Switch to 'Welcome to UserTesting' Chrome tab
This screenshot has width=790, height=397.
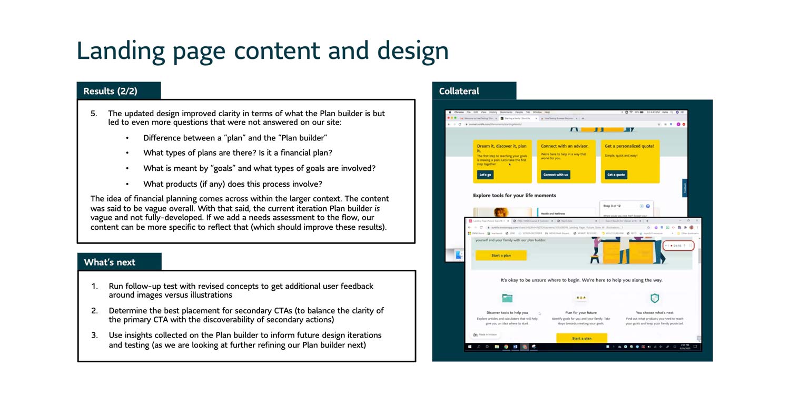(478, 118)
